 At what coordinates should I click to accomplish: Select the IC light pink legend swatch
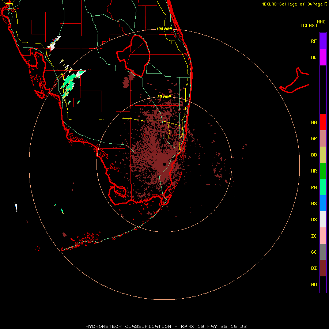pos(323,236)
